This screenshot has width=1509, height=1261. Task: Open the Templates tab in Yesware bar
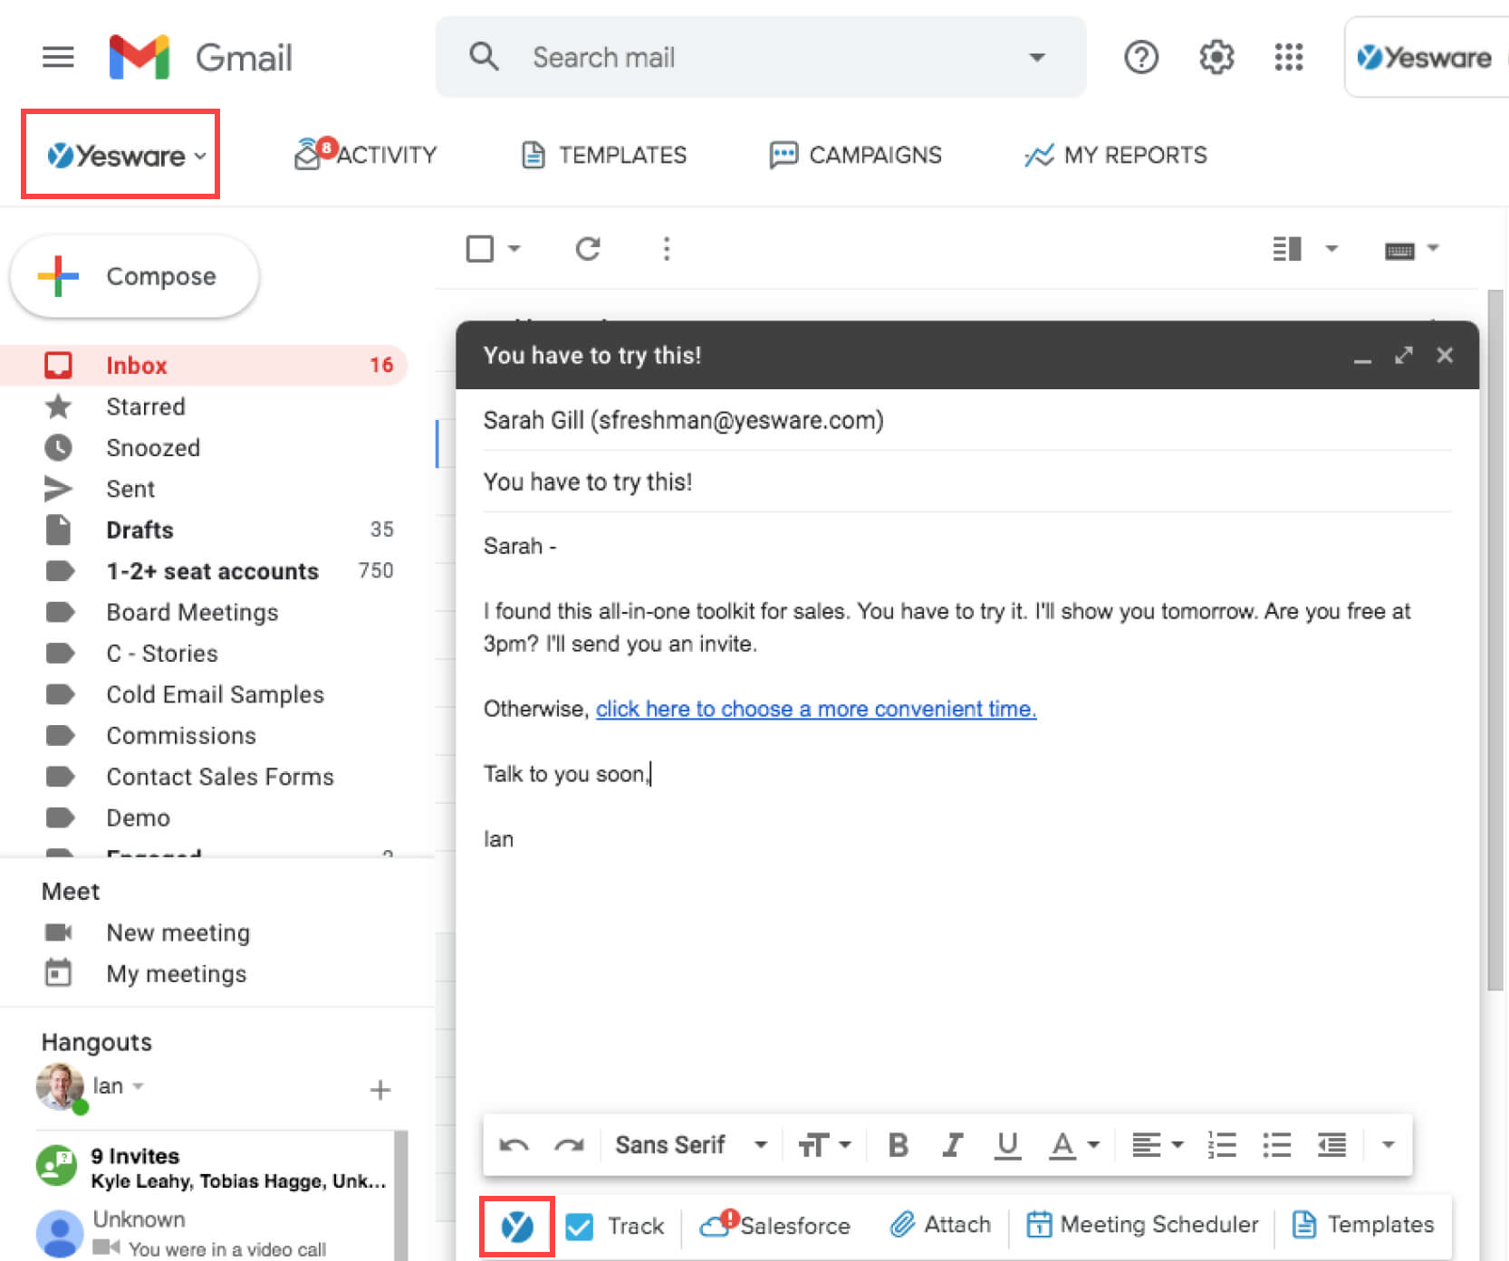604,155
